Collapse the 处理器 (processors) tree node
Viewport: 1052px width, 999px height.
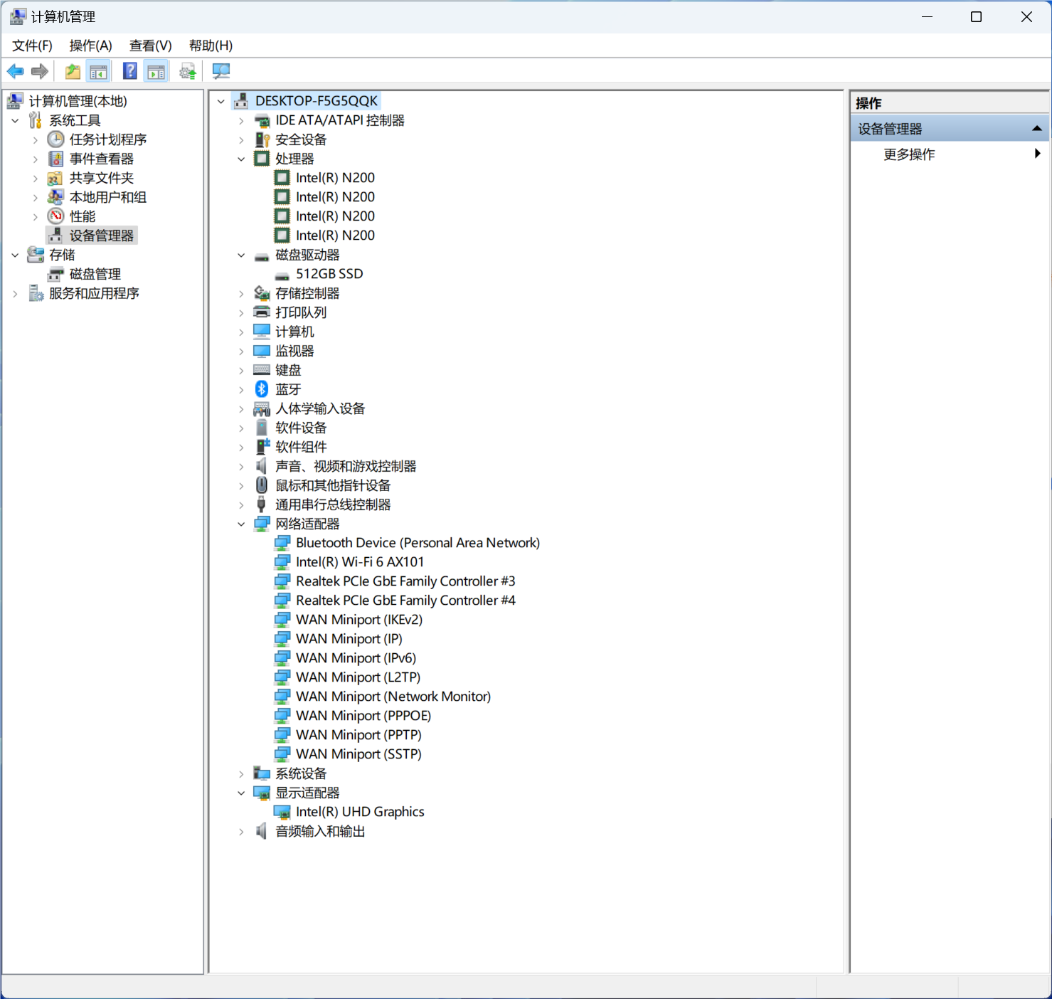pos(241,159)
